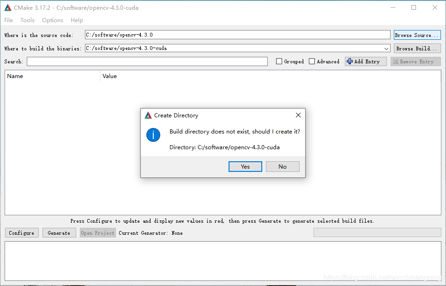Click the Configure button
Viewport: 446px width, 286px height.
[22, 233]
